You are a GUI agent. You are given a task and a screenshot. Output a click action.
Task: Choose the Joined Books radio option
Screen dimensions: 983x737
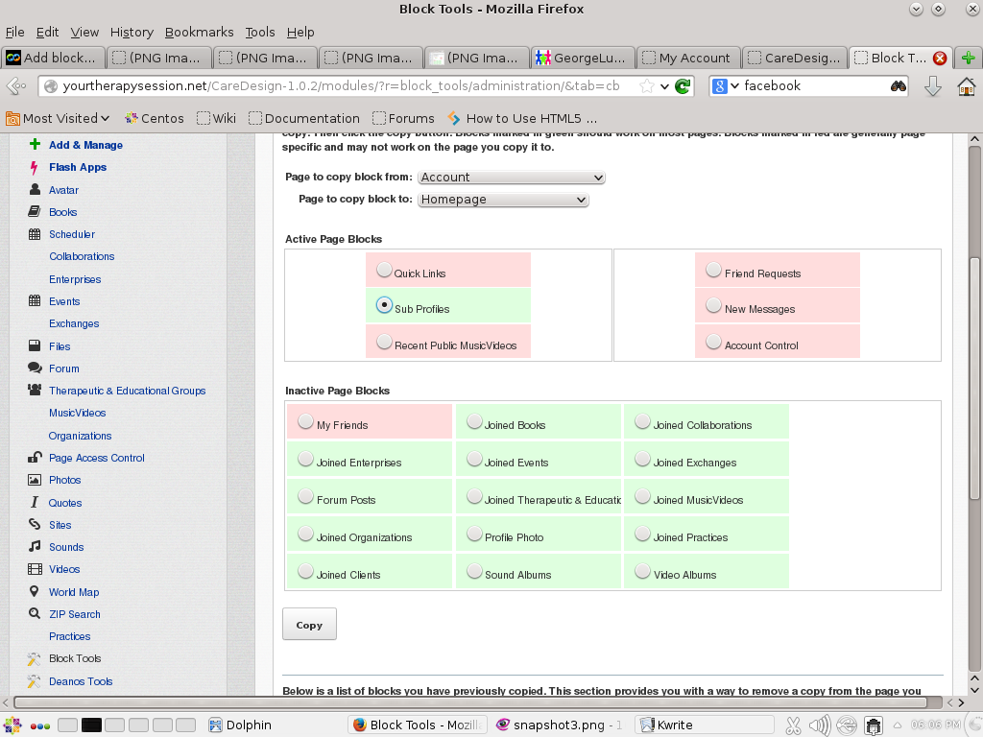click(x=474, y=421)
